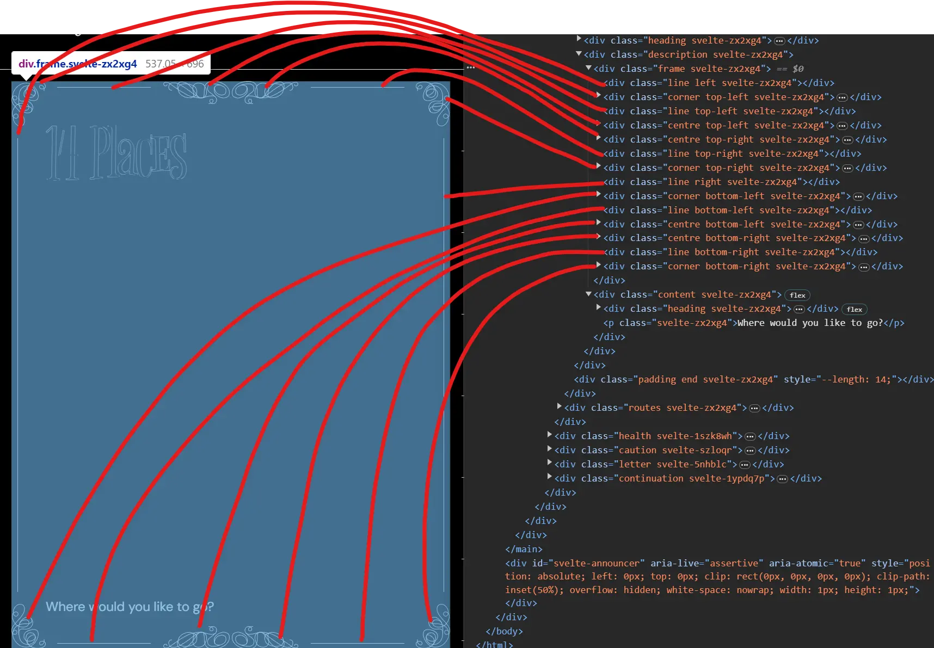Collapse the content div node
The width and height of the screenshot is (934, 648).
pyautogui.click(x=588, y=294)
